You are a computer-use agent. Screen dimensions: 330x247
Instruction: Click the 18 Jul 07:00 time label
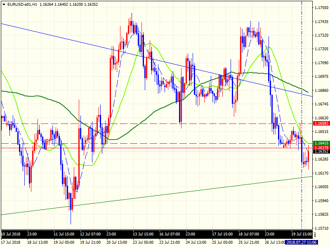coord(249,234)
